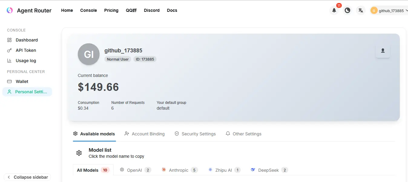Click the Normal User badge
The width and height of the screenshot is (408, 182).
[x=118, y=59]
